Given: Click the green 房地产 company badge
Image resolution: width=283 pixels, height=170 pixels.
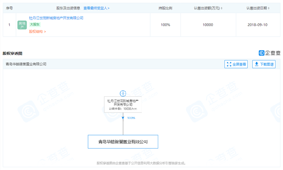Looking at the screenshot, I should (22, 25).
